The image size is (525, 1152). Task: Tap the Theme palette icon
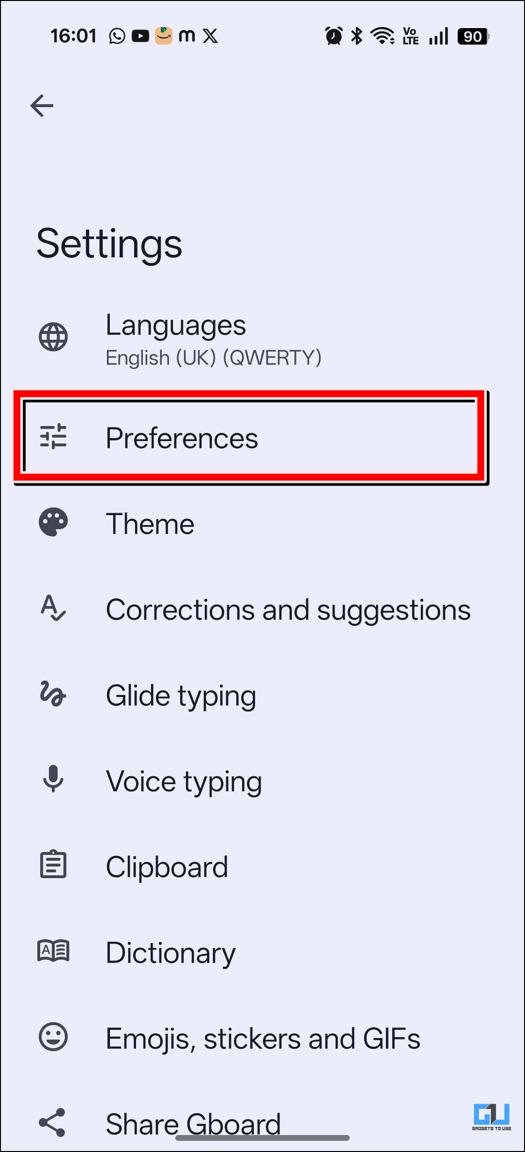click(53, 522)
